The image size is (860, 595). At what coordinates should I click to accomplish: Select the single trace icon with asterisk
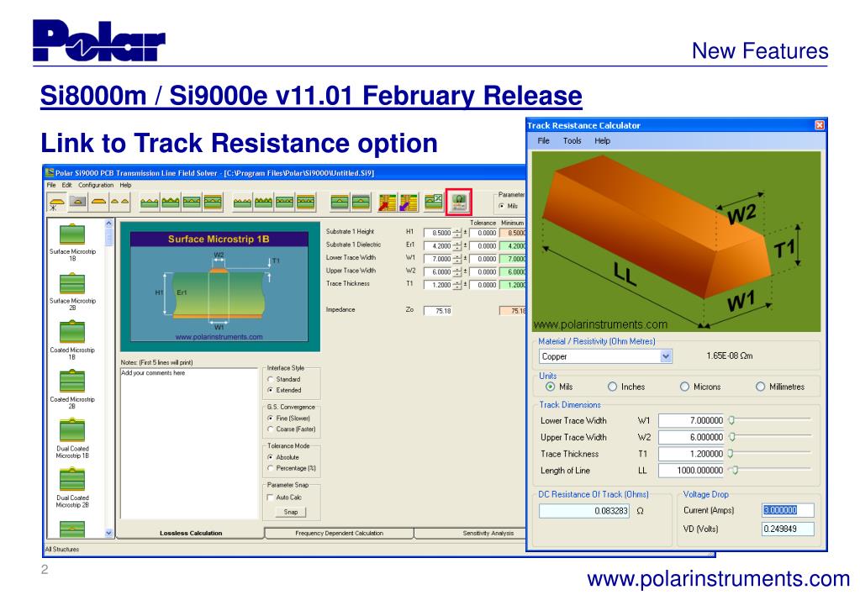point(57,203)
